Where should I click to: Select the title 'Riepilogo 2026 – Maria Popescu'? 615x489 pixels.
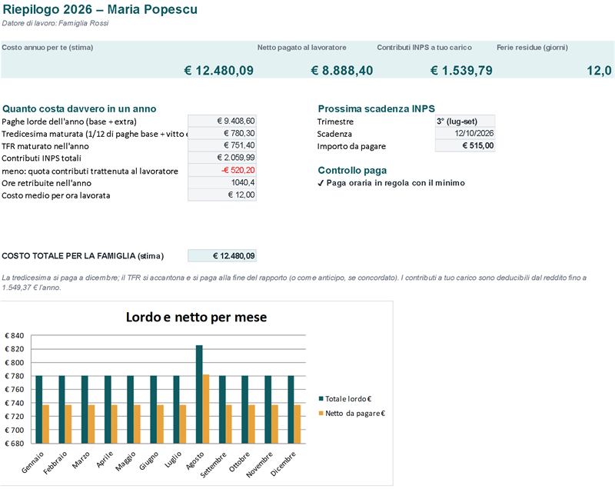(100, 9)
